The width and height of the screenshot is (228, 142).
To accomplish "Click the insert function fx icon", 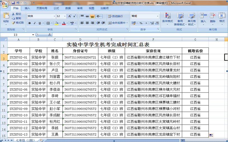I will click(x=49, y=35).
